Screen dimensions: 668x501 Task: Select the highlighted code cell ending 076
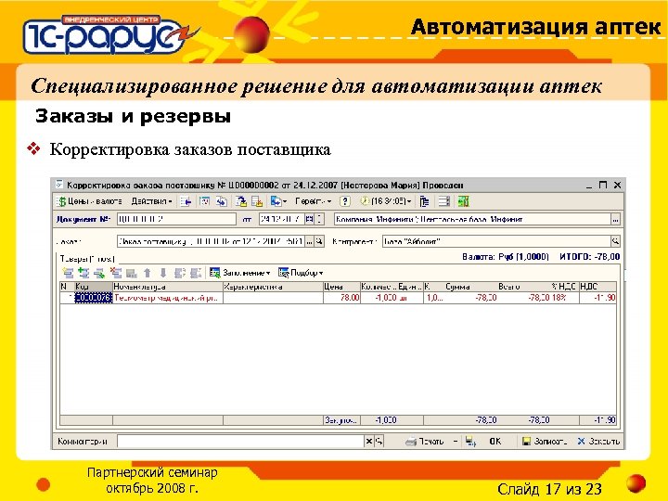(94, 298)
